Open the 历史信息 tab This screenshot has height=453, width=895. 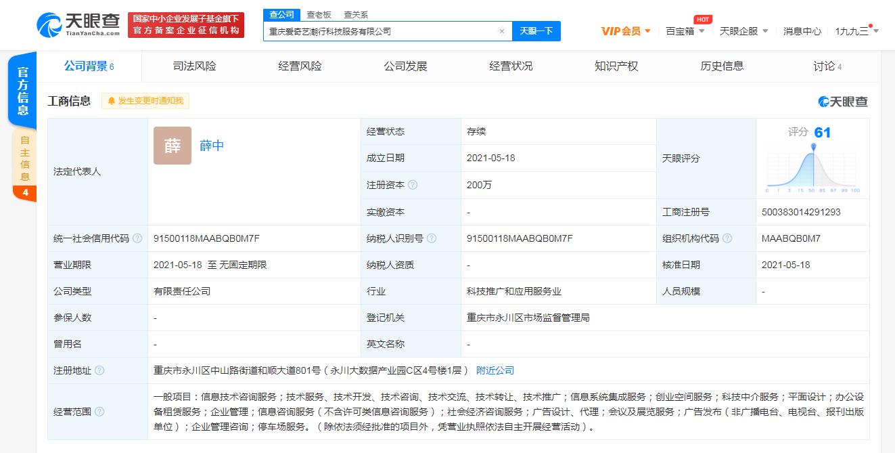(x=722, y=66)
